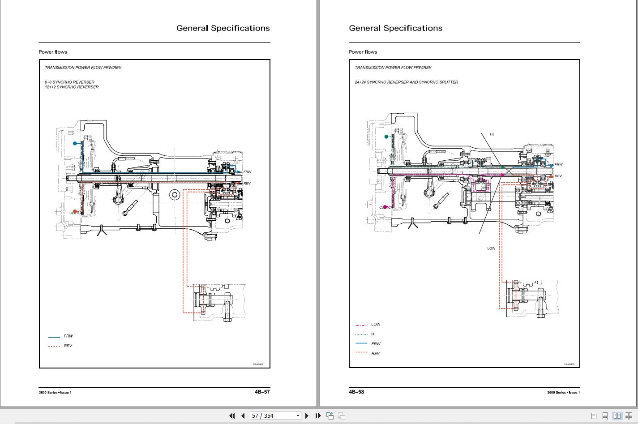
Task: Toggle two pages facing layout
Action: coord(617,416)
